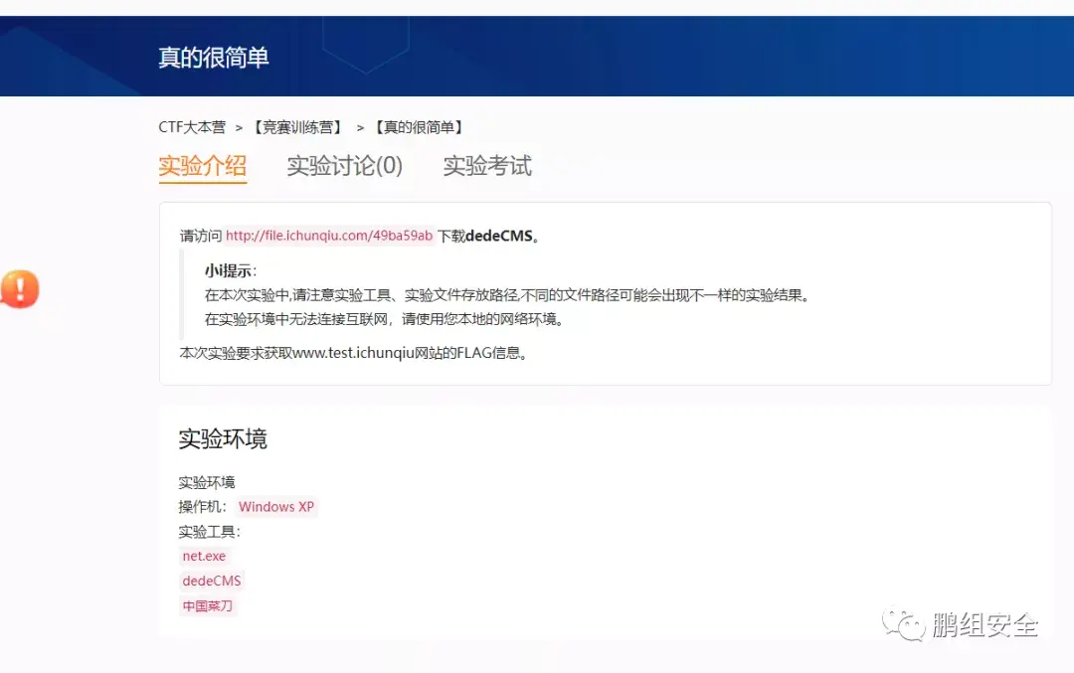Image resolution: width=1074 pixels, height=673 pixels.
Task: Click the 实验工具 label
Action: tap(210, 532)
